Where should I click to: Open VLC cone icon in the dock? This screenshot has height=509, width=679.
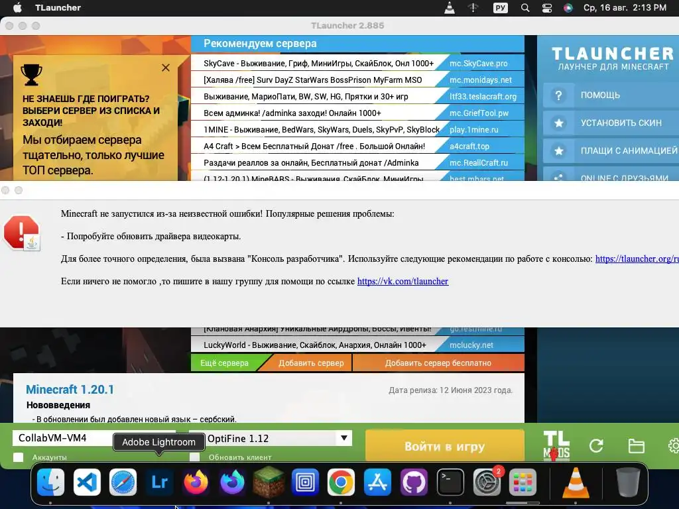pyautogui.click(x=576, y=482)
